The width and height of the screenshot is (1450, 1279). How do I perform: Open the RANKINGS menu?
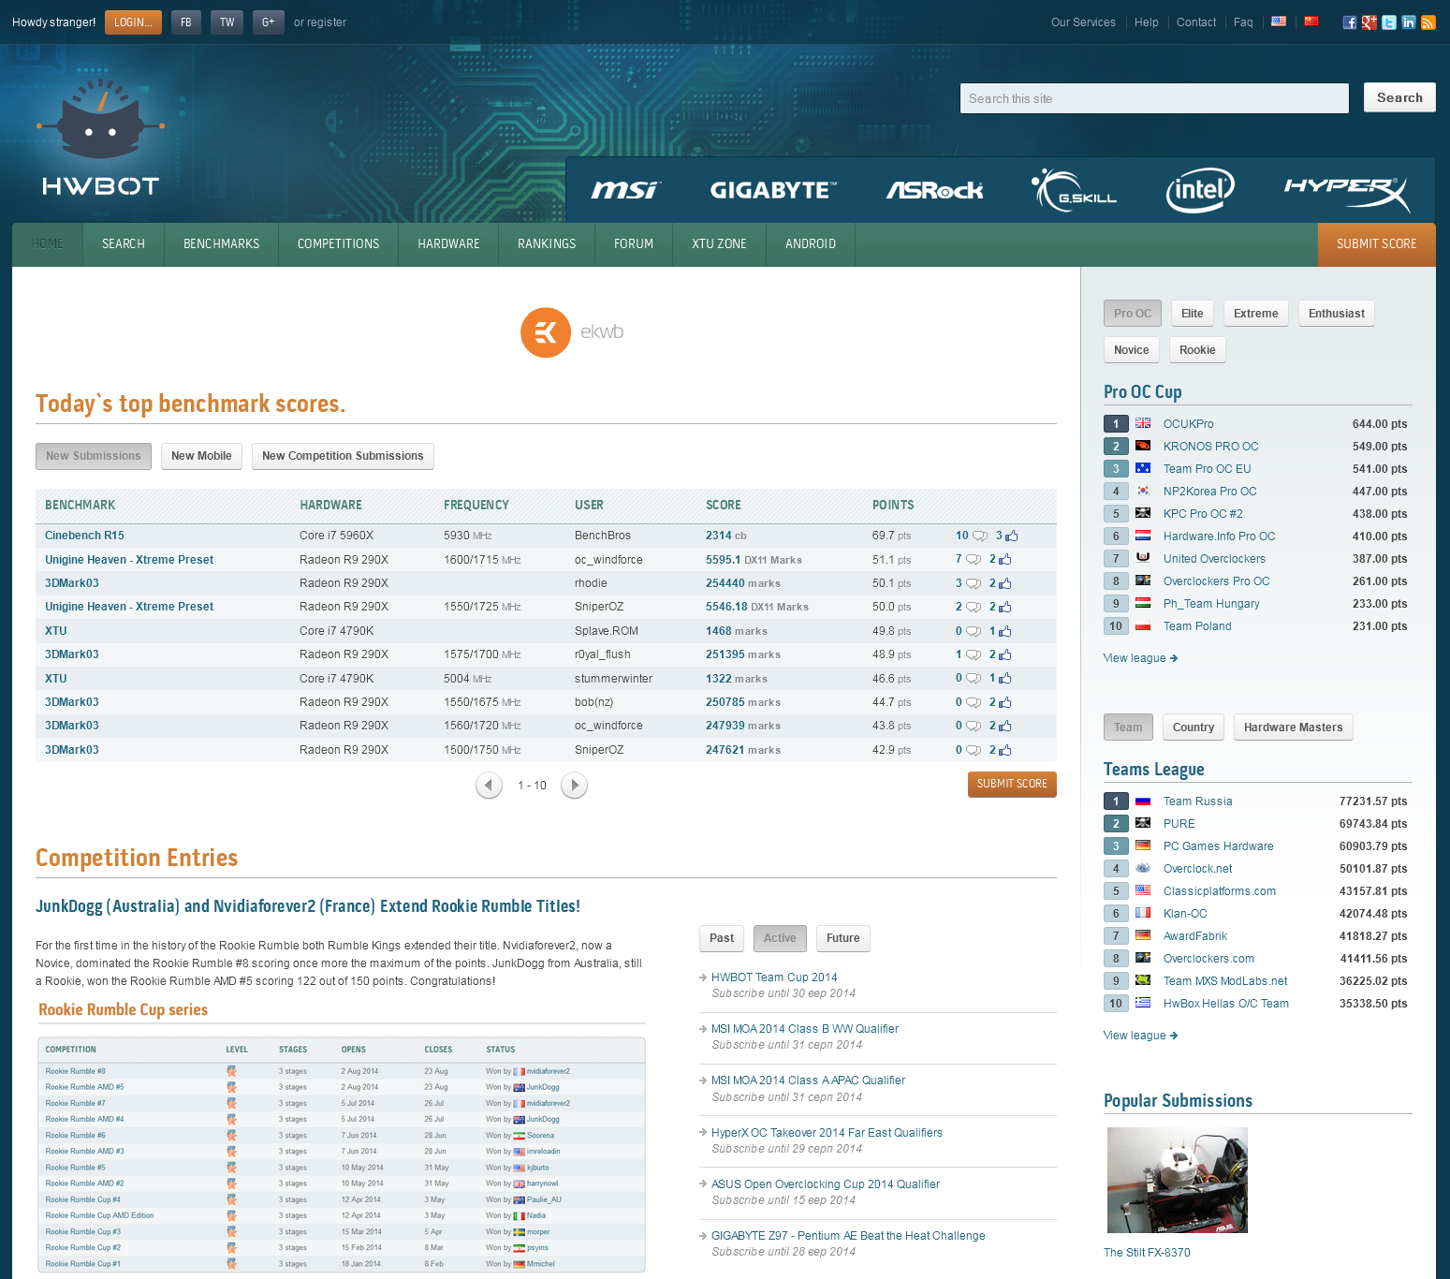pos(547,244)
